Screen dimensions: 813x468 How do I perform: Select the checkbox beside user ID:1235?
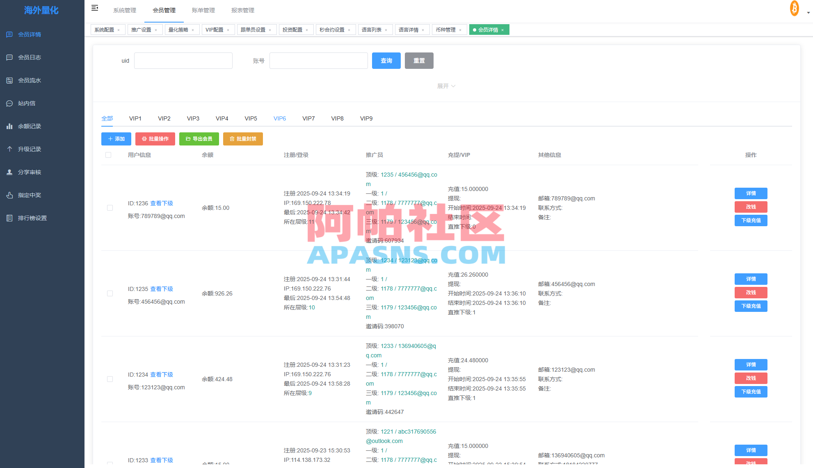[110, 293]
